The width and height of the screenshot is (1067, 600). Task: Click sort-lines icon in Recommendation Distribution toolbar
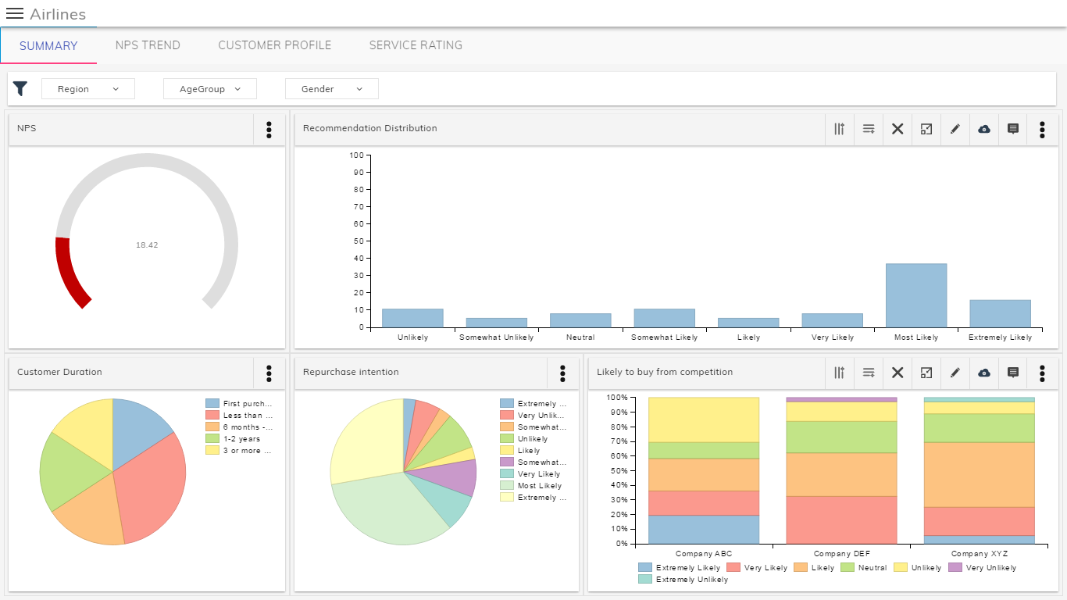pos(869,130)
